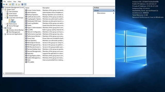Click the Groups folder icon in the tree
Viewport: 165px width, 92px height.
[x=10, y=22]
